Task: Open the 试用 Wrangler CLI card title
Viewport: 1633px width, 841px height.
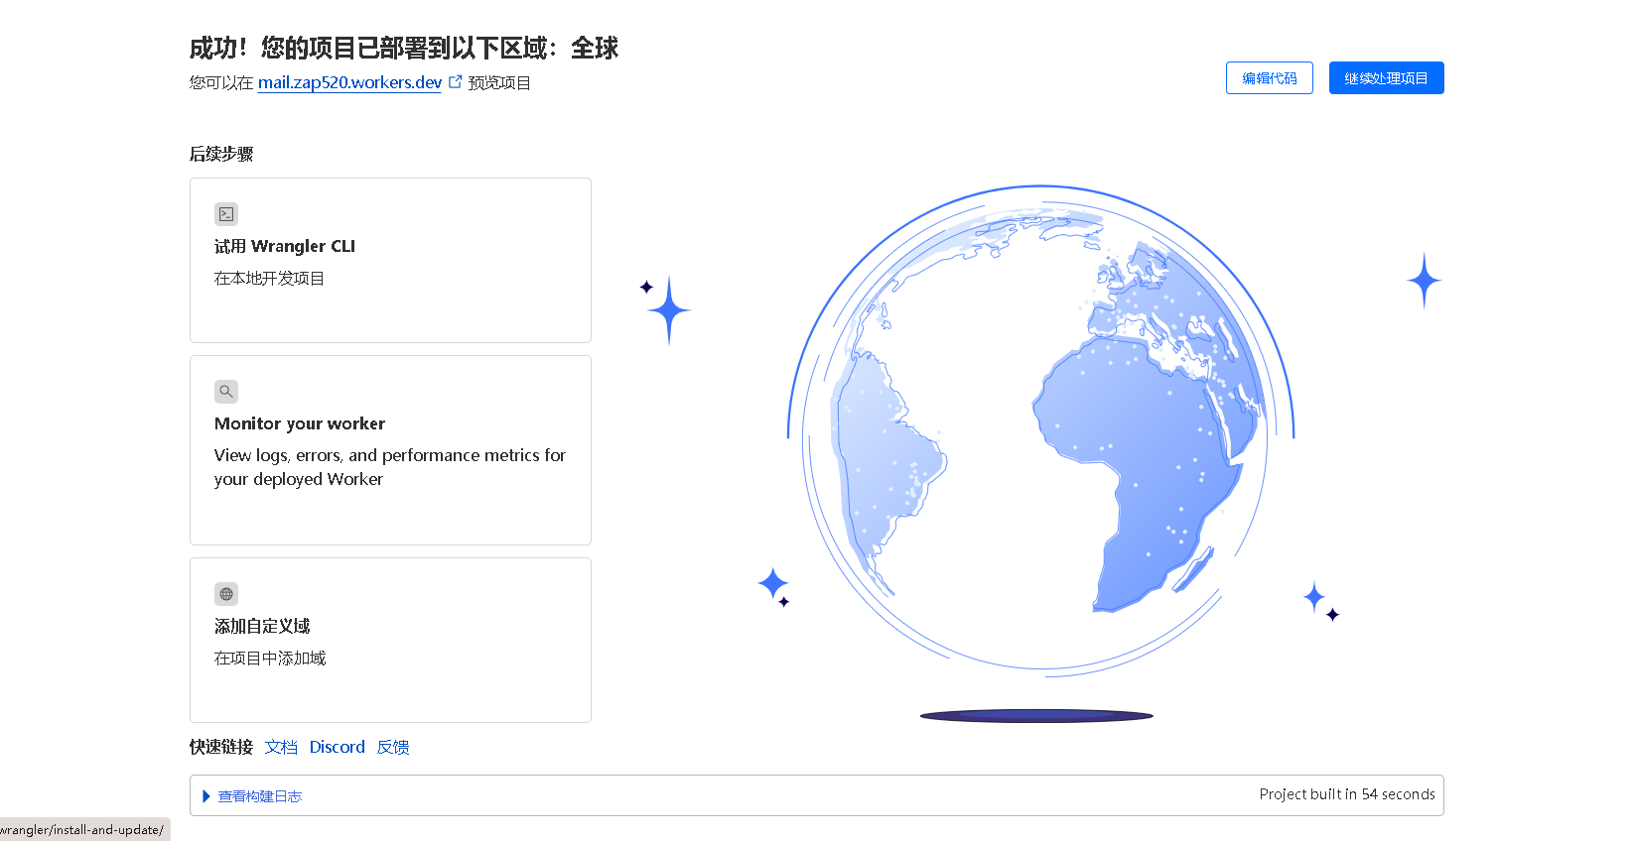Action: click(284, 246)
